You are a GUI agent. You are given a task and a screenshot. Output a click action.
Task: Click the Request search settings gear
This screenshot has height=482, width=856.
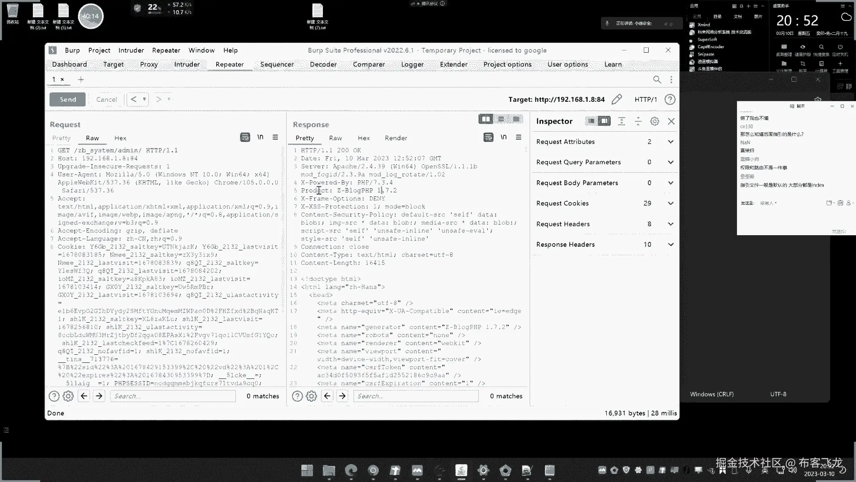tap(68, 396)
